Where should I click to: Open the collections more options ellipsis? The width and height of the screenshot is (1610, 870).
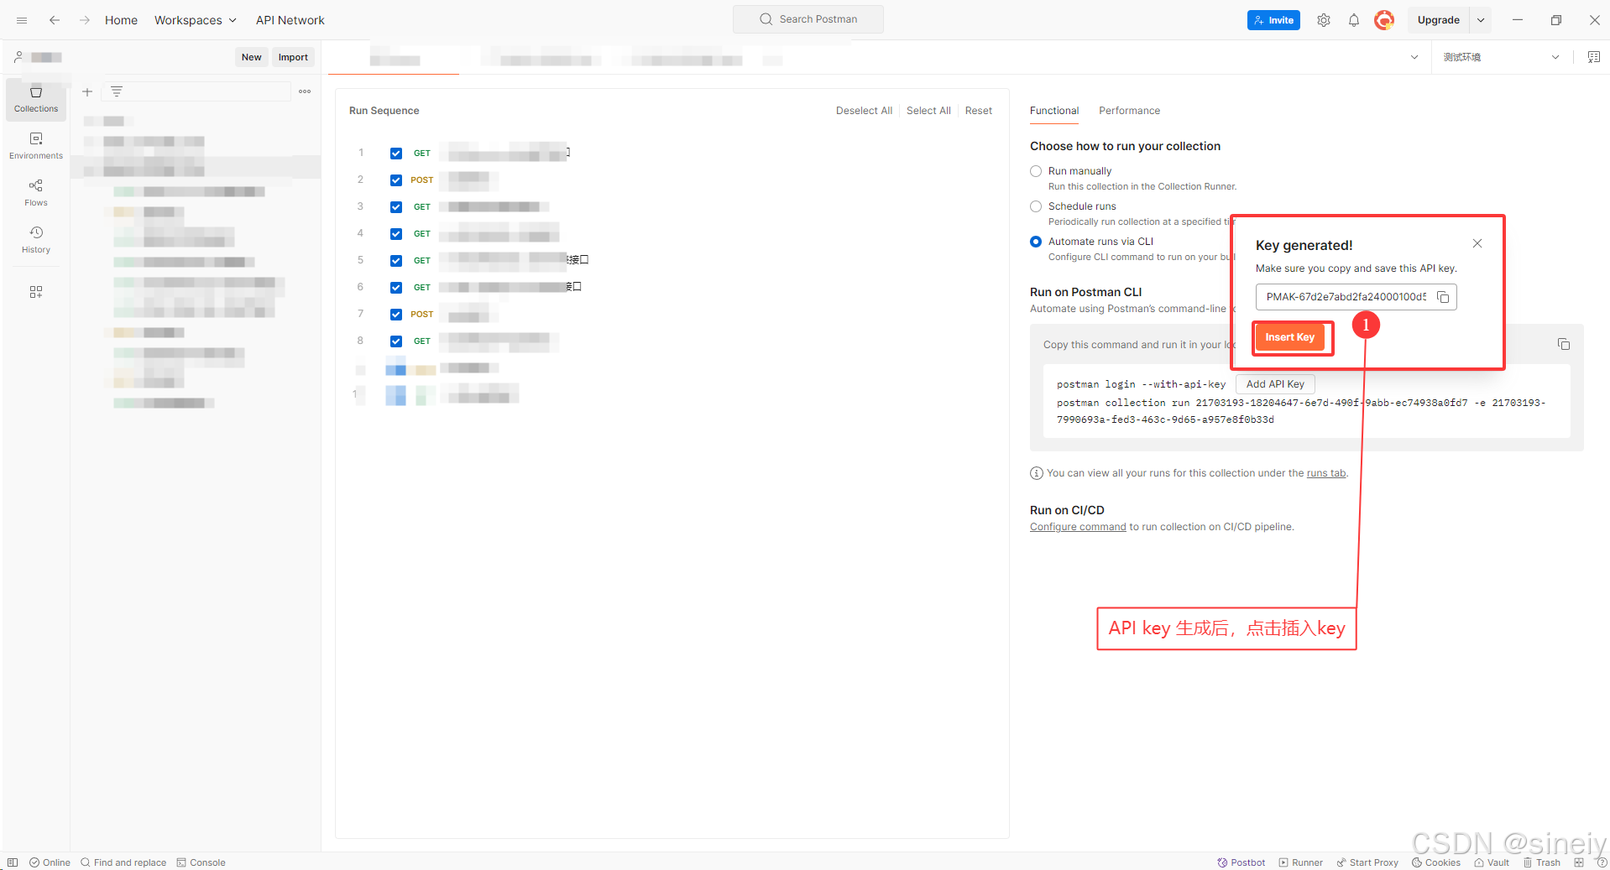(x=305, y=91)
